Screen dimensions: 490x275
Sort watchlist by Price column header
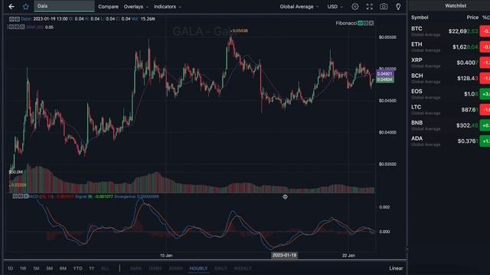click(472, 18)
